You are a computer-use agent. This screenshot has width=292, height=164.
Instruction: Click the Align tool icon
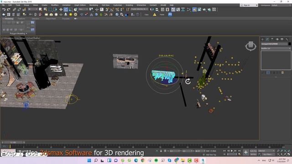tap(157, 10)
